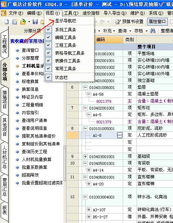This screenshot has width=173, height=223.
Task: Switch to the 人材机汇总 side tab
Action: (5, 157)
